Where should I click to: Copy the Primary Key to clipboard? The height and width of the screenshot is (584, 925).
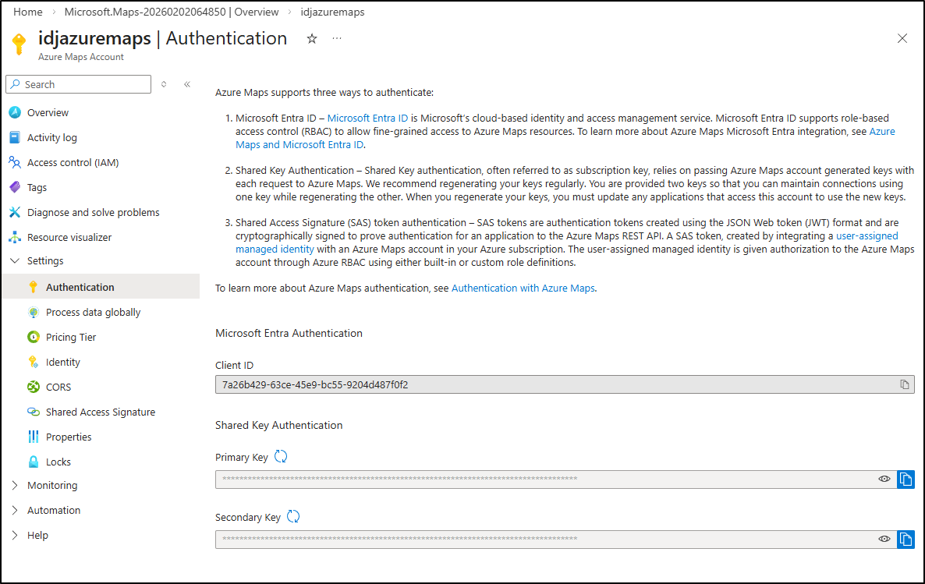pos(906,479)
